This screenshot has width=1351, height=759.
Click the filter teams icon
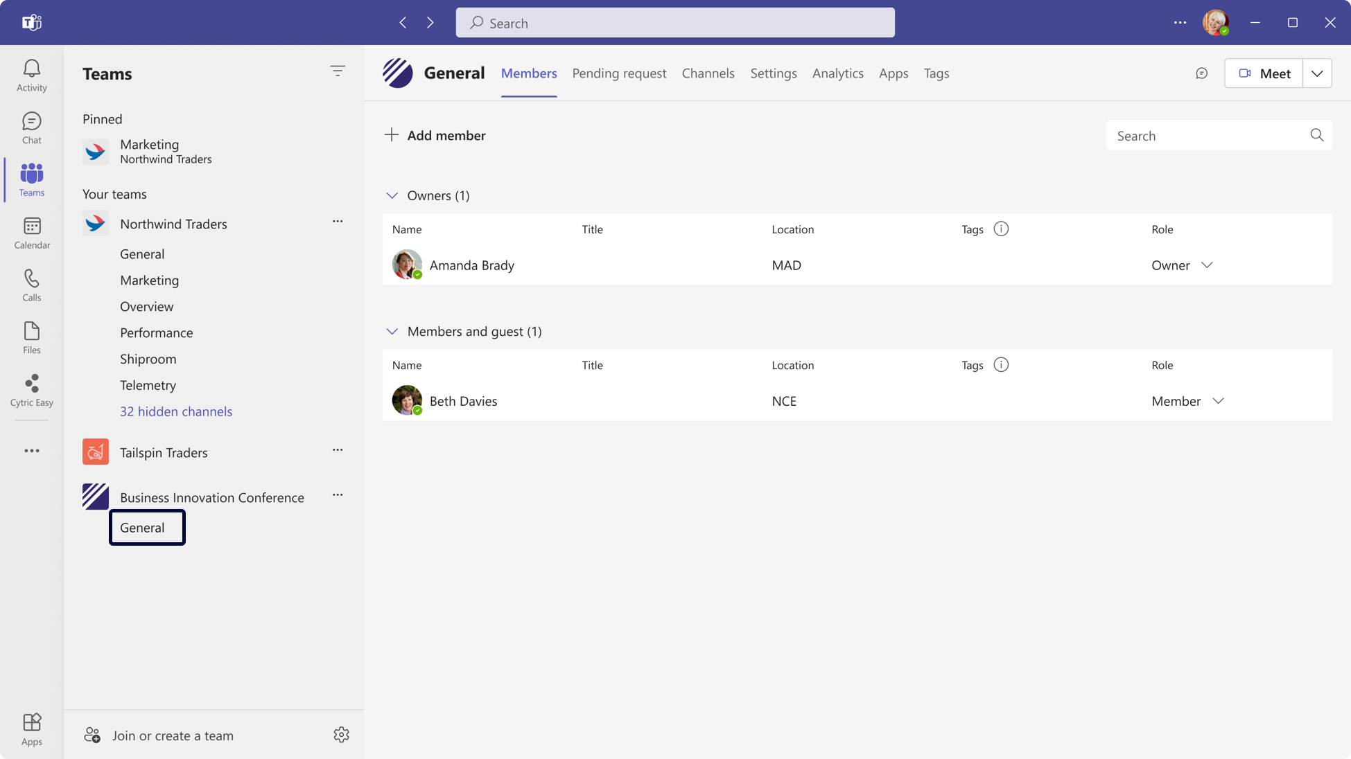pos(338,71)
